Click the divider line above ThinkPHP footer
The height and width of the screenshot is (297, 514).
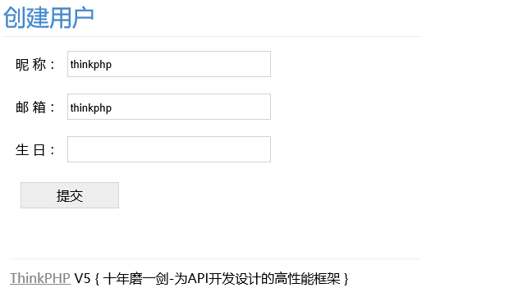(215, 258)
